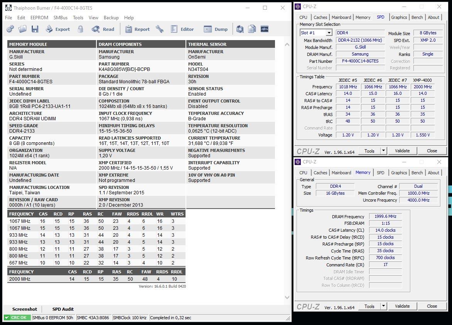Click Validate in the lower CPU-Z window
Image resolution: width=452 pixels, height=325 pixels.
402,306
